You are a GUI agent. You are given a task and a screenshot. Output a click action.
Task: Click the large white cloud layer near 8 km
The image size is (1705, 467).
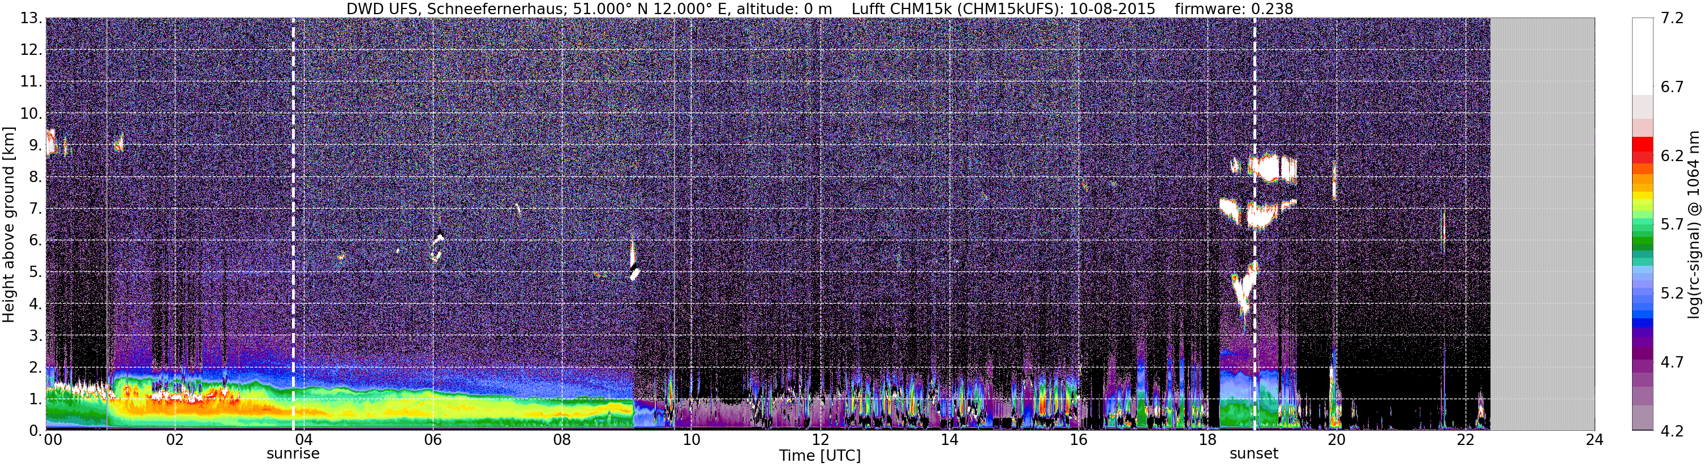(1271, 168)
